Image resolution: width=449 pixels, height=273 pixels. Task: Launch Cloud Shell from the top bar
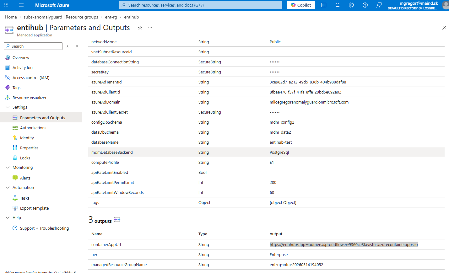[x=324, y=5]
